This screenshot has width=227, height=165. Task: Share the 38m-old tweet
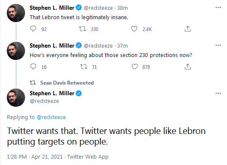[188, 29]
